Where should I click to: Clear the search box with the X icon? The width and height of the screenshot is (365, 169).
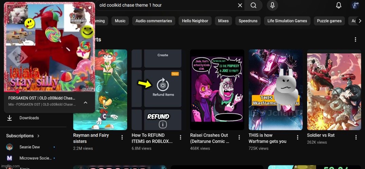(240, 5)
